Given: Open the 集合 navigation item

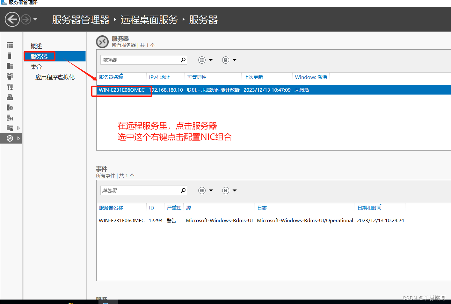Looking at the screenshot, I should [36, 67].
